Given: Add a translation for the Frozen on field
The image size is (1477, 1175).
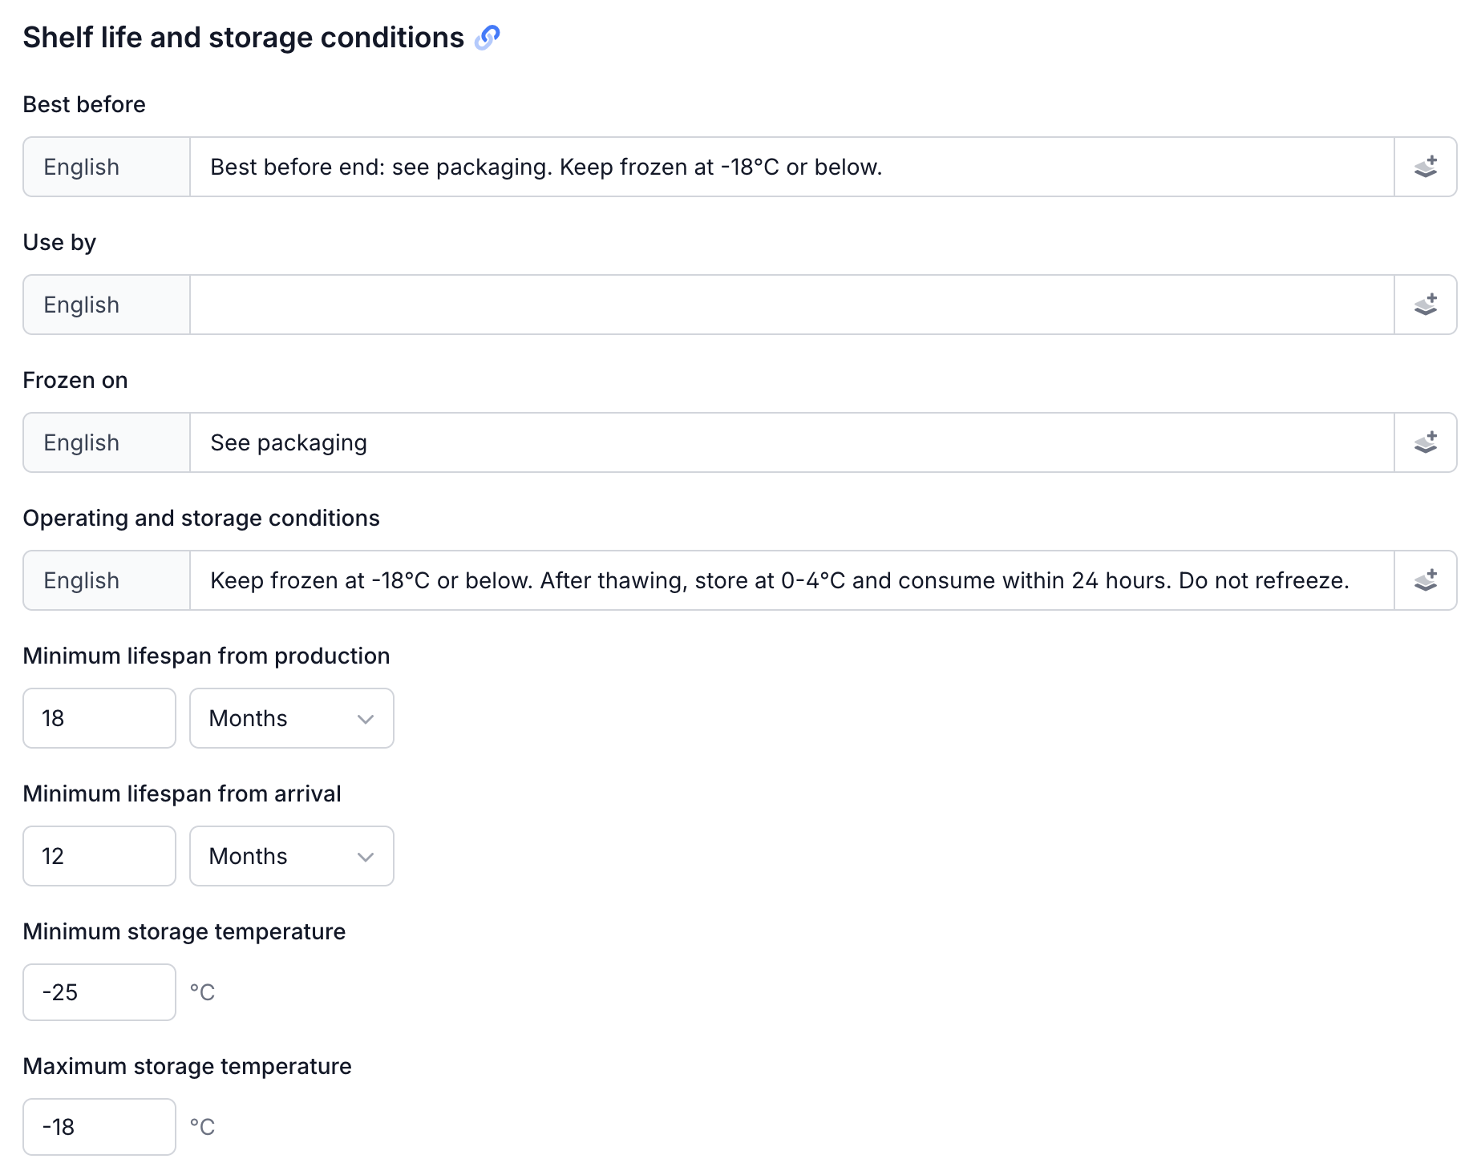Looking at the screenshot, I should click(1426, 442).
